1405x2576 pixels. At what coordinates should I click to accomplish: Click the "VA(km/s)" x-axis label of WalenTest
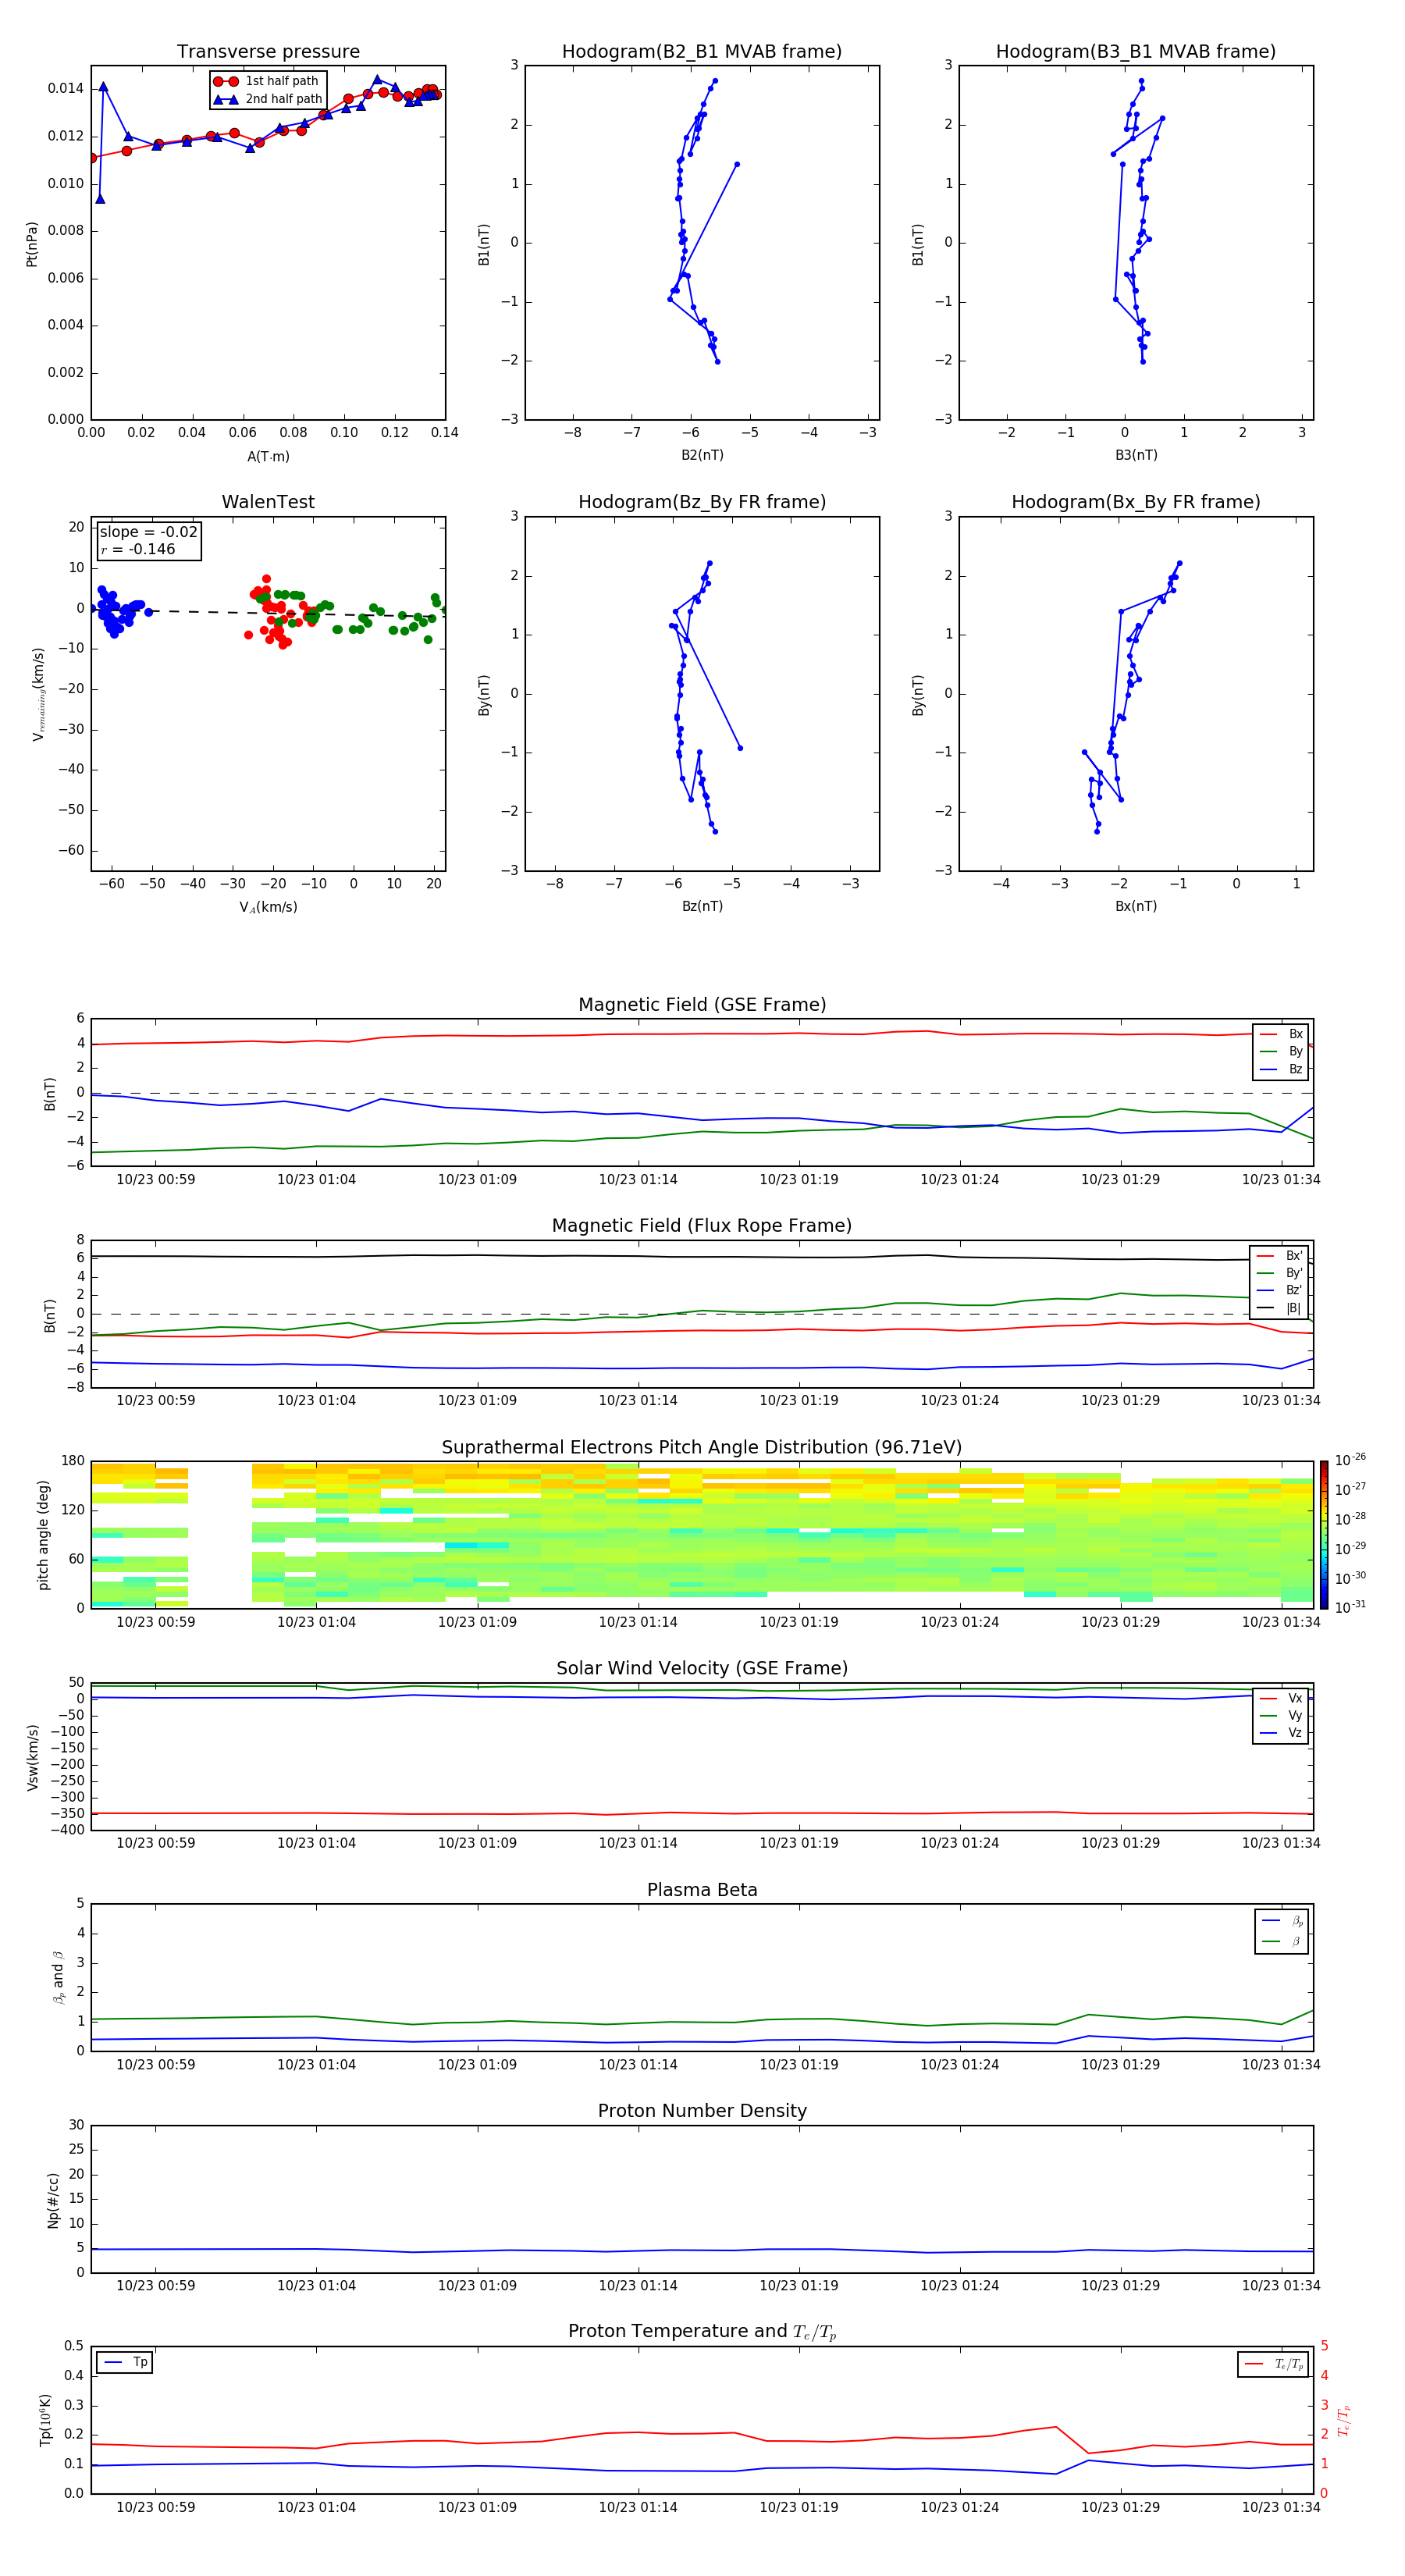coord(268,907)
